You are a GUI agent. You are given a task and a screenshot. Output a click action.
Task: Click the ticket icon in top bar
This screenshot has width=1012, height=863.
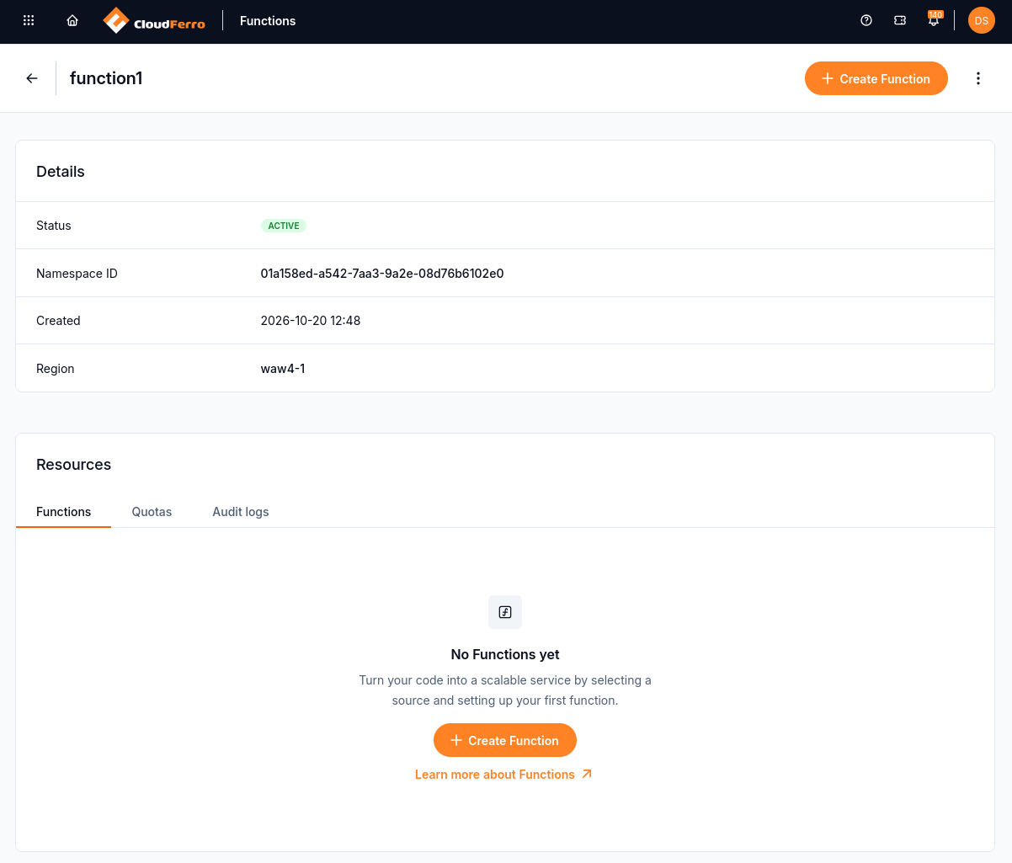pyautogui.click(x=900, y=21)
